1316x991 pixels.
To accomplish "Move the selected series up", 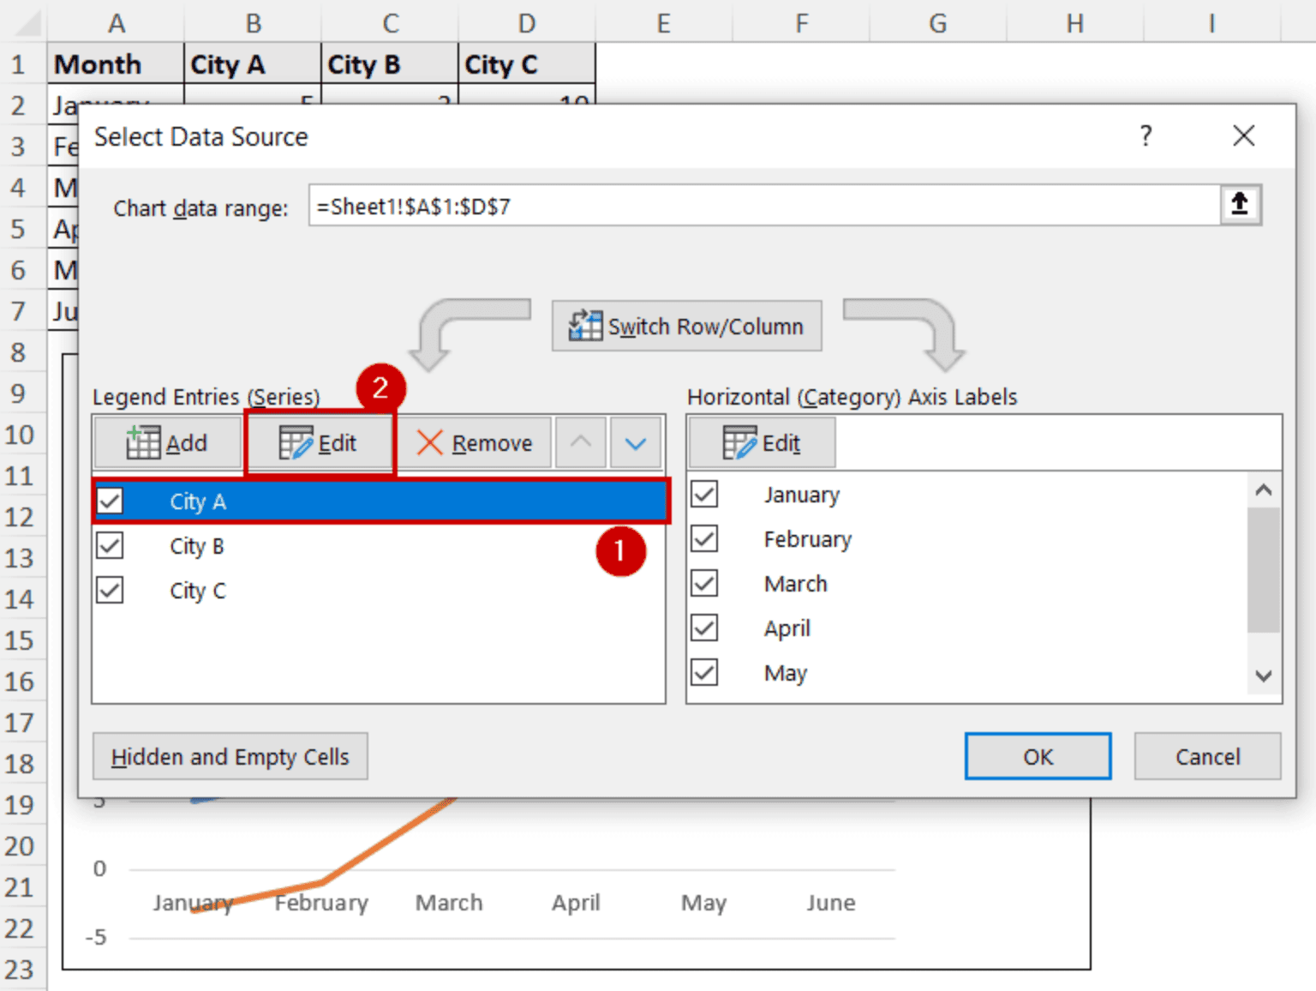I will pos(580,442).
